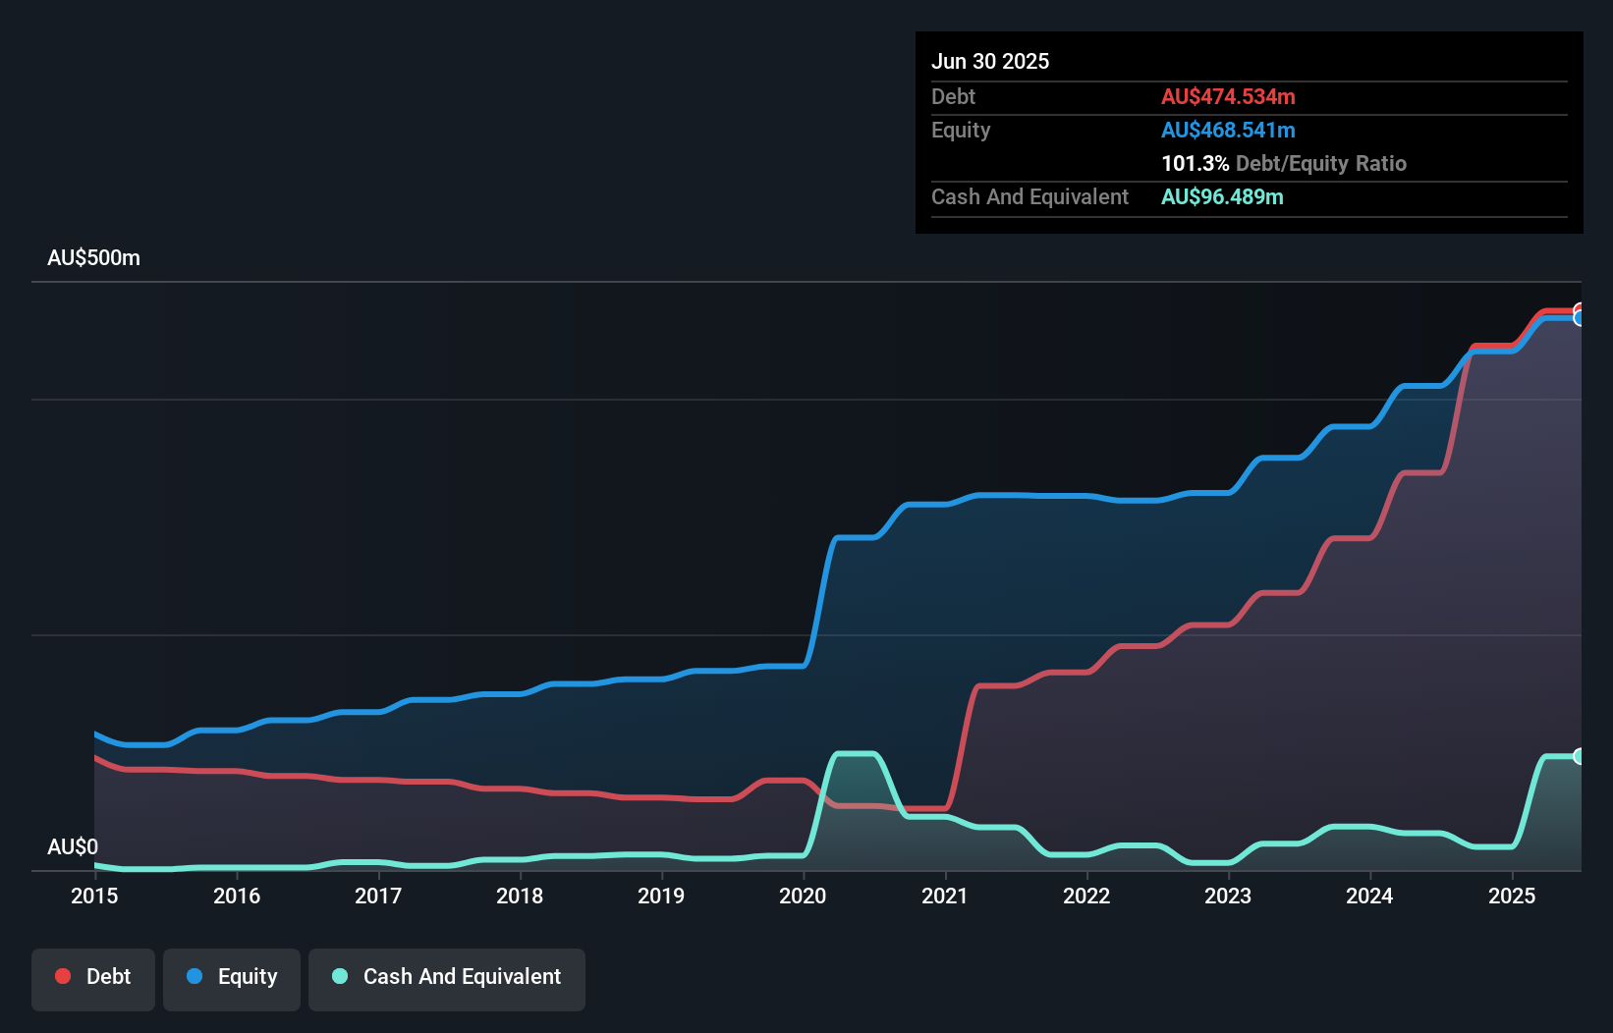Select the blue Equity endpoint marker on chart
The height and width of the screenshot is (1033, 1613).
click(1580, 318)
